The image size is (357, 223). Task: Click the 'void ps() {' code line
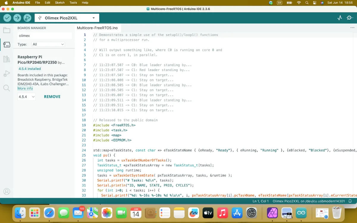pyautogui.click(x=104, y=155)
